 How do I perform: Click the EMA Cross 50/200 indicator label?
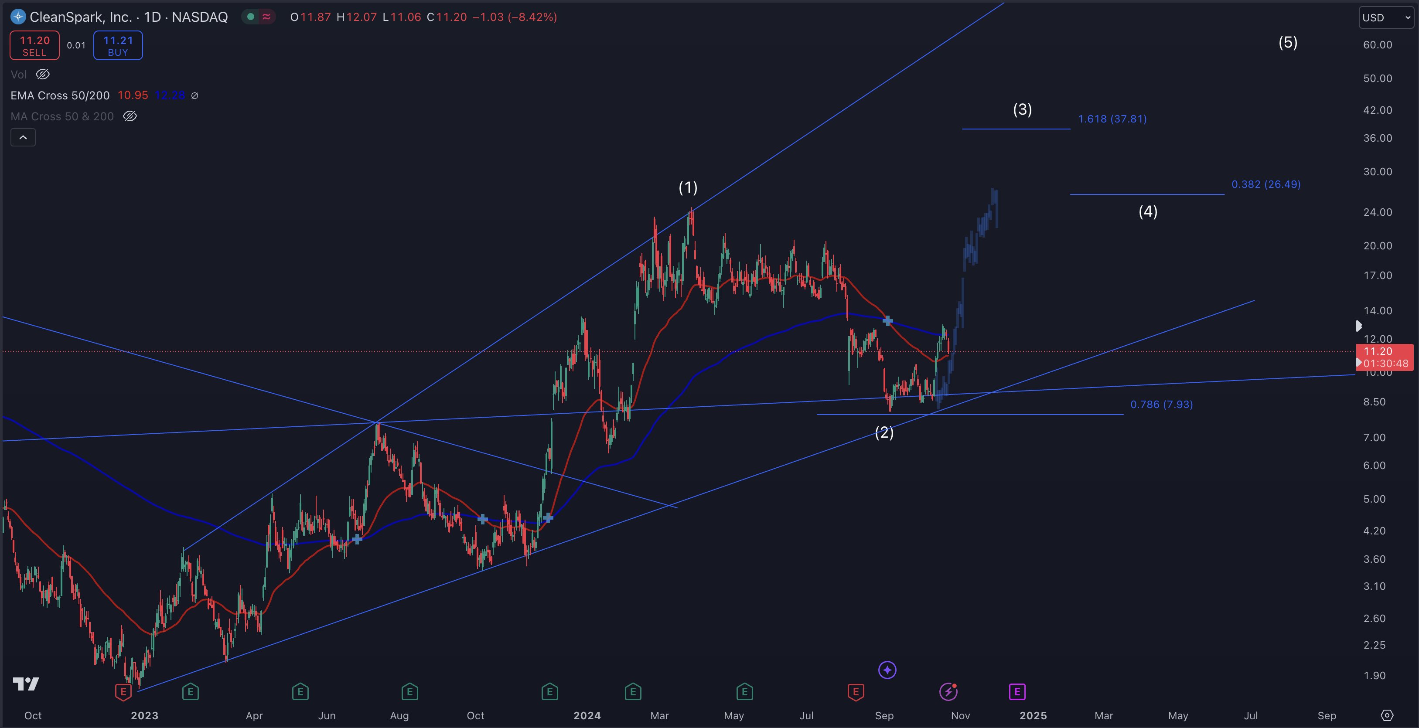point(60,95)
